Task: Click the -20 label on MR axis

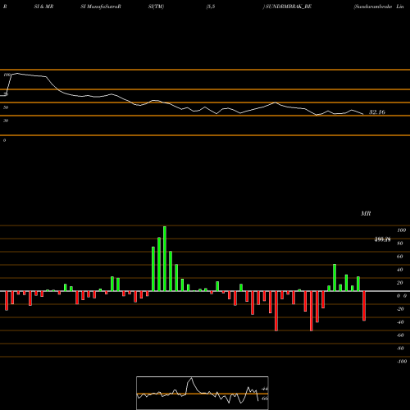Action: [400, 309]
